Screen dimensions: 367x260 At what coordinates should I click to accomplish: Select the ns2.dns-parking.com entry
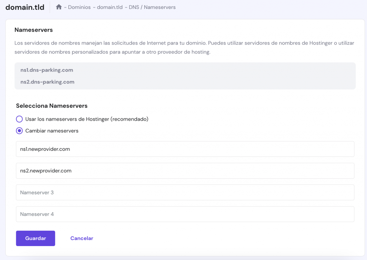point(47,82)
